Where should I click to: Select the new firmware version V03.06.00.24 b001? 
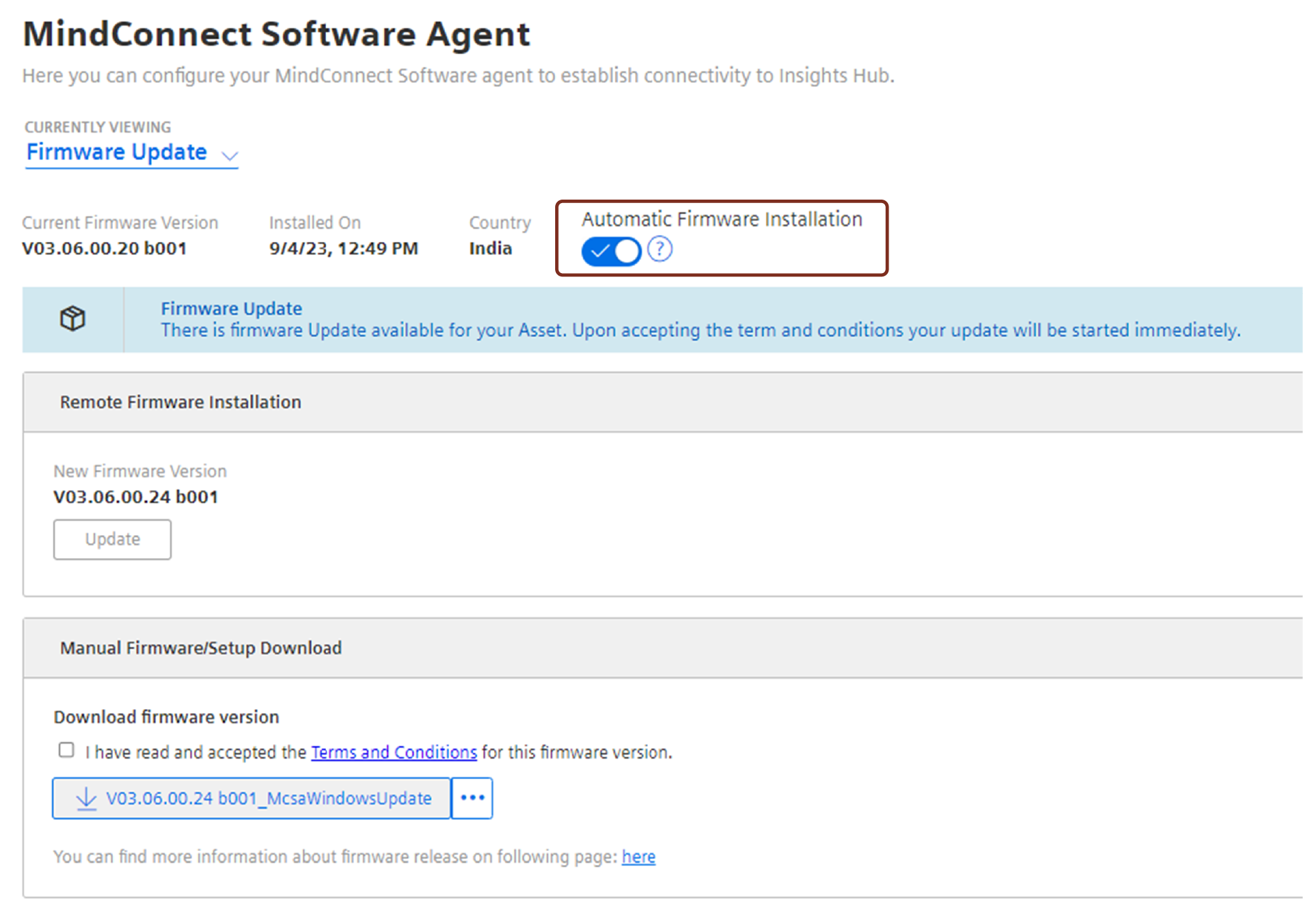tap(136, 497)
